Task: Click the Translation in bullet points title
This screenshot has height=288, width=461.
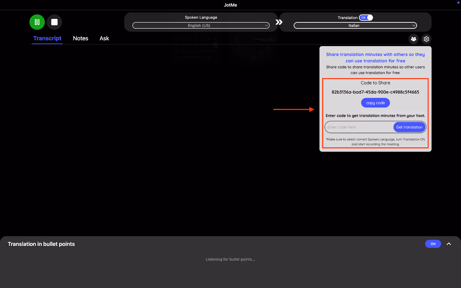Action: point(41,244)
